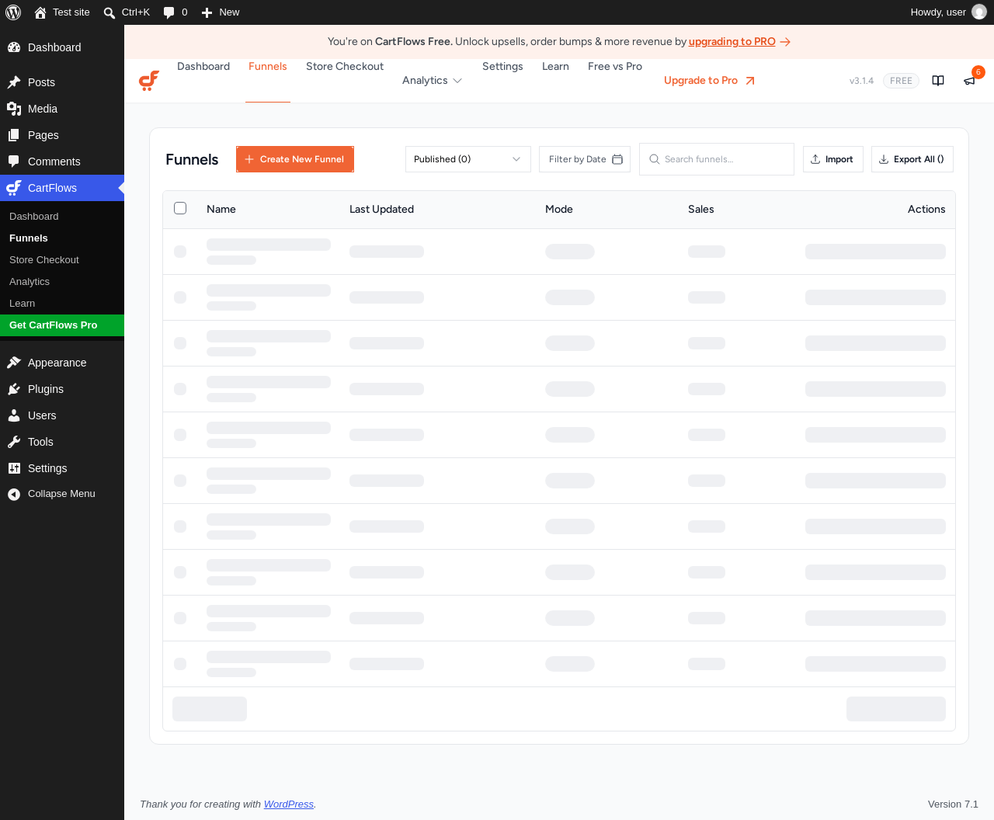Switch to the Funnels tab in the CartFlows header
This screenshot has width=994, height=820.
tap(268, 67)
